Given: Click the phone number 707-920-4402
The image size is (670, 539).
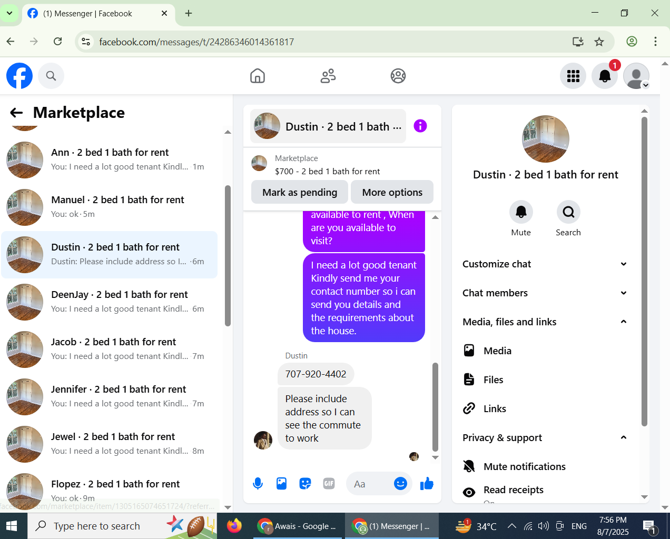Looking at the screenshot, I should coord(316,374).
